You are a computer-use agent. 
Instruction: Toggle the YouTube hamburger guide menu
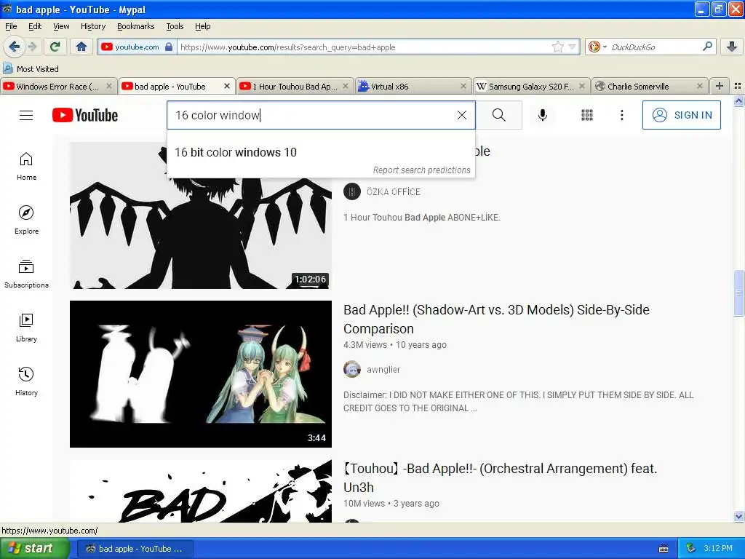click(26, 115)
